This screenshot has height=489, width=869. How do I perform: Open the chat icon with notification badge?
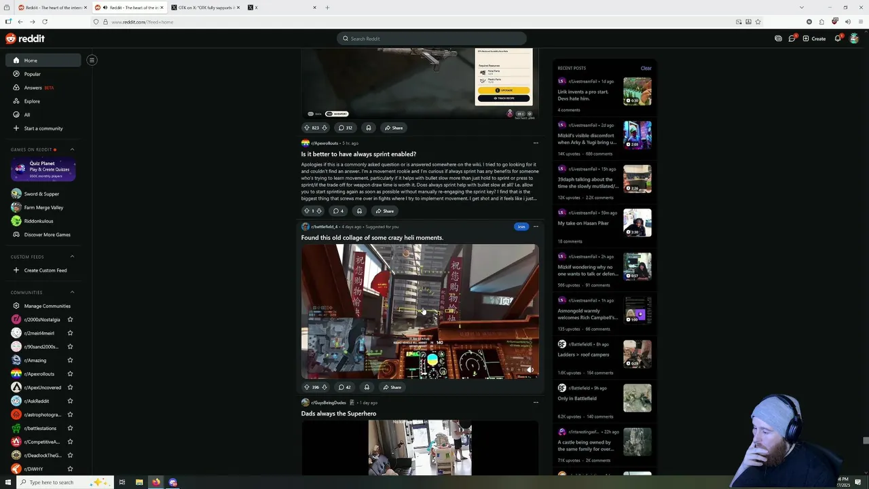coord(792,38)
